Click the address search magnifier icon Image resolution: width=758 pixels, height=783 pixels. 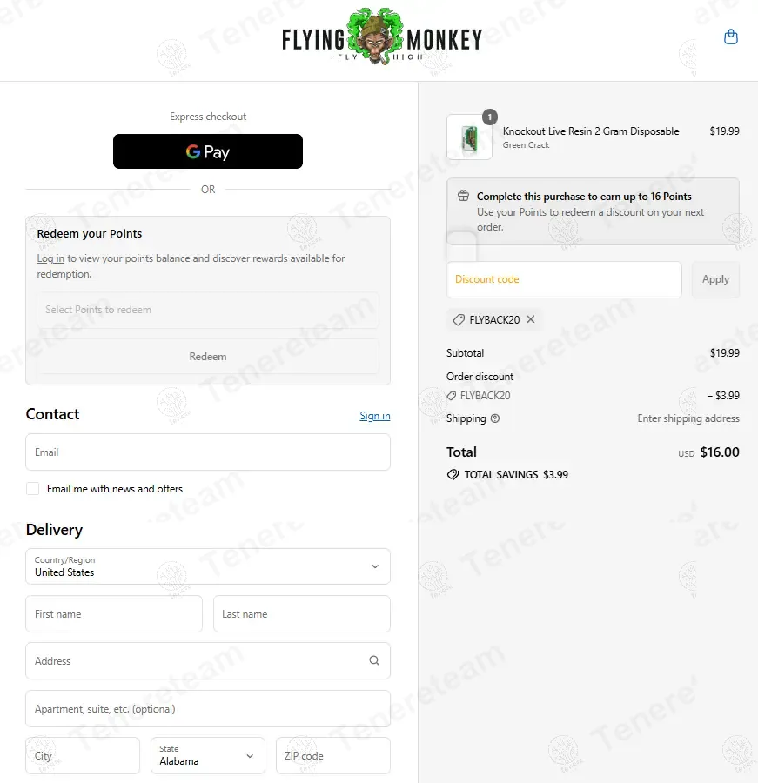374,661
